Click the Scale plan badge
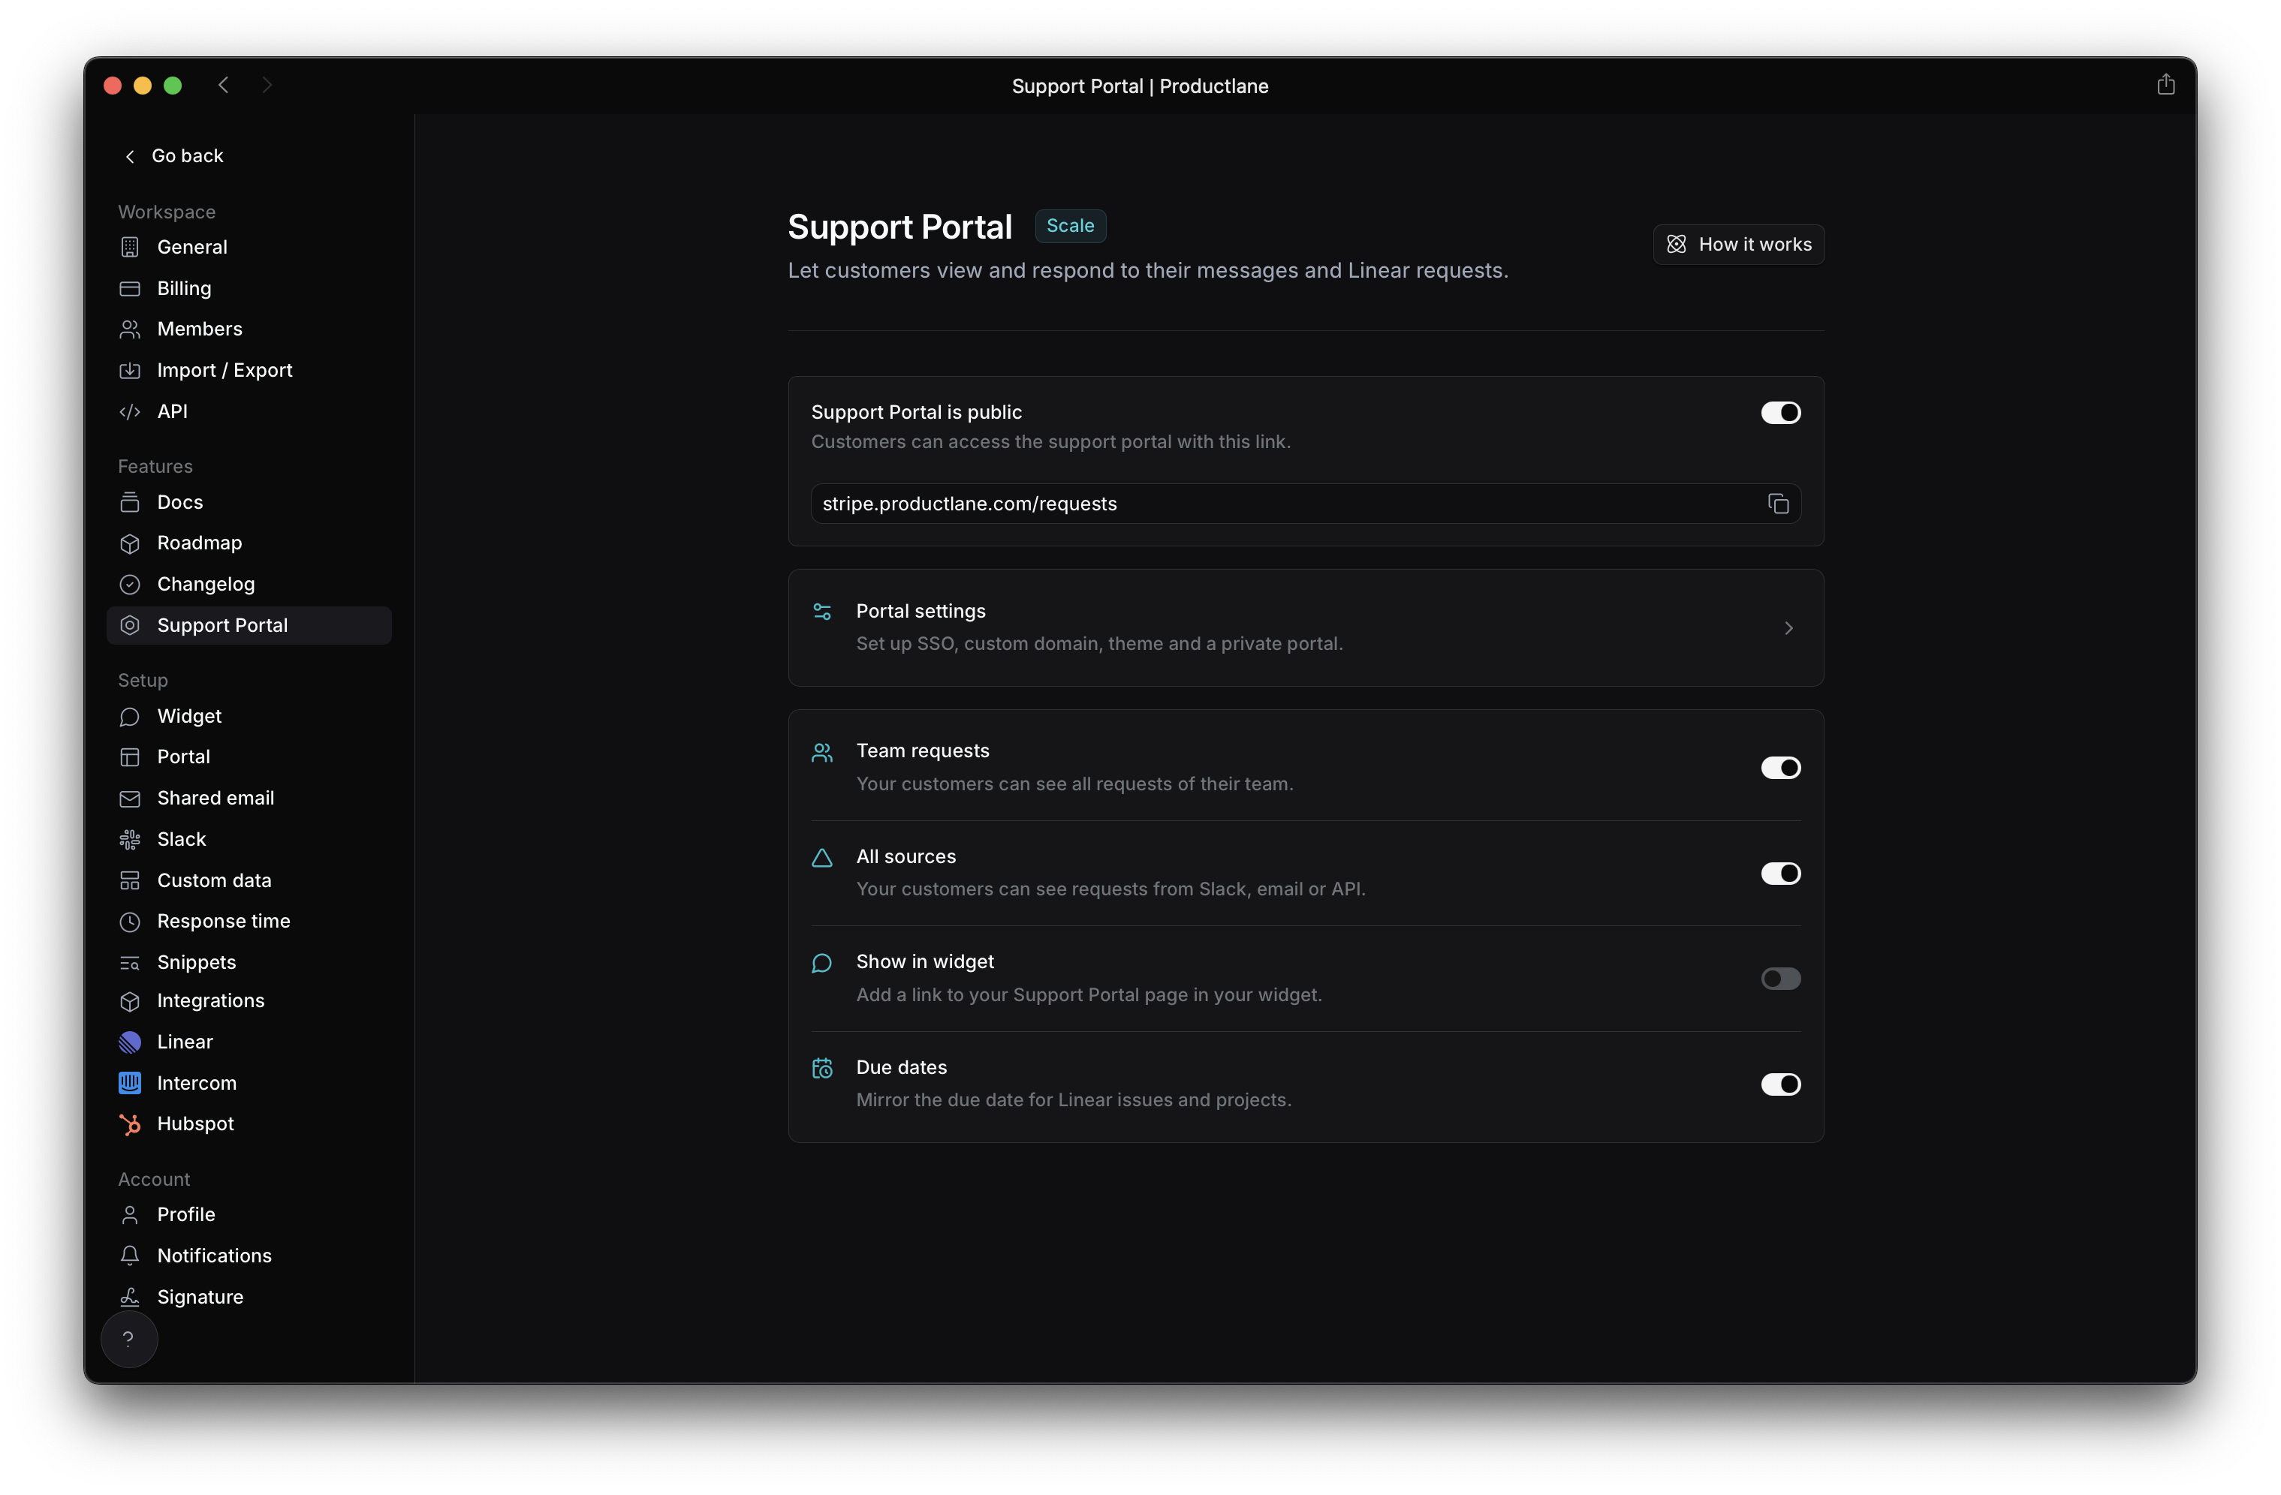Image resolution: width=2281 pixels, height=1495 pixels. point(1070,226)
